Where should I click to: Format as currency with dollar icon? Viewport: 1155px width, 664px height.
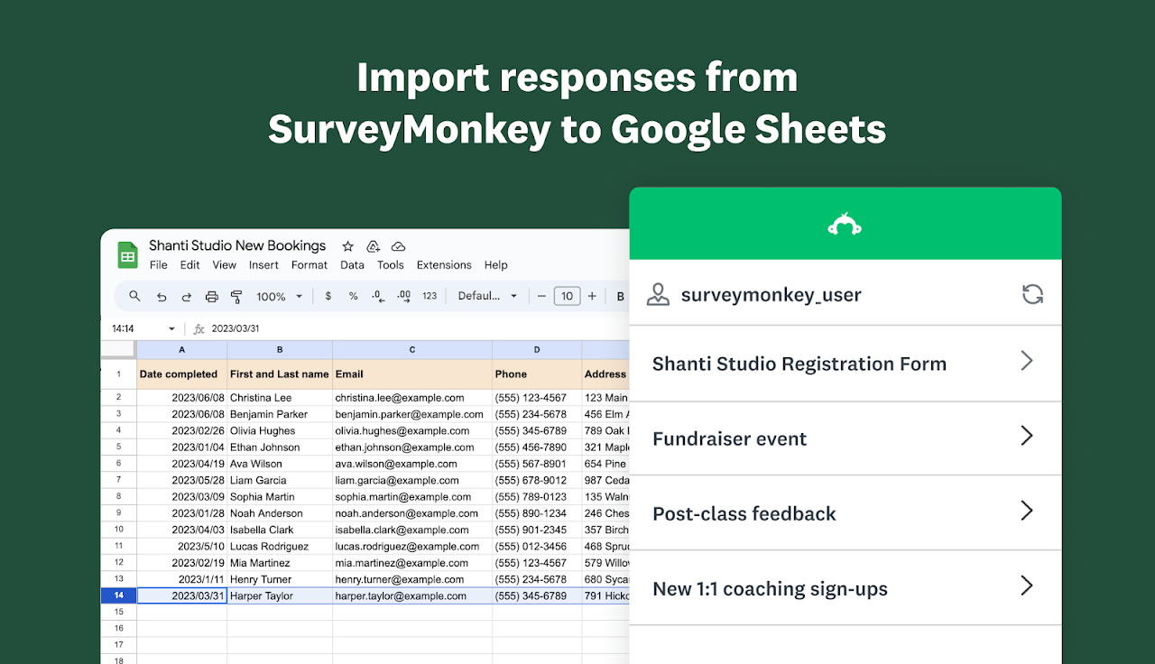(328, 296)
